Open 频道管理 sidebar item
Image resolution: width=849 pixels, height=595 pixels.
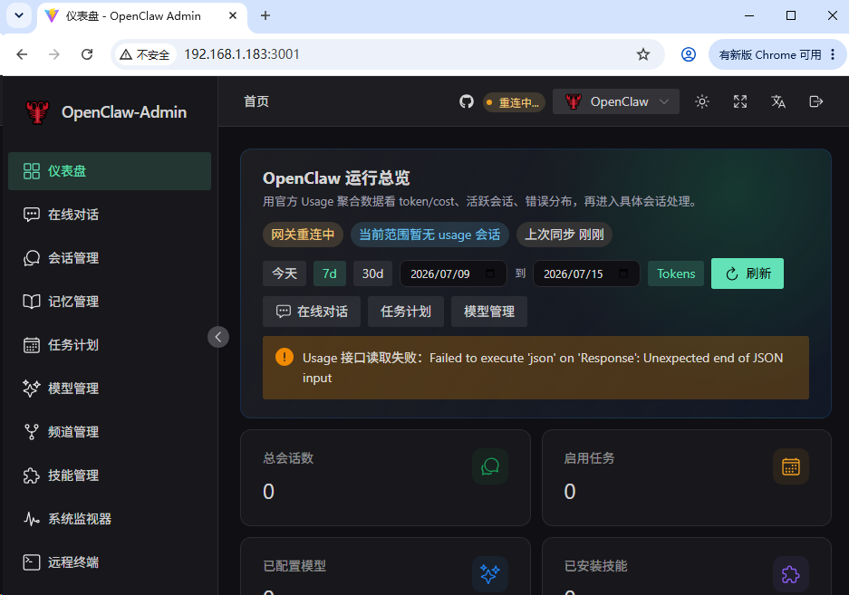click(110, 432)
